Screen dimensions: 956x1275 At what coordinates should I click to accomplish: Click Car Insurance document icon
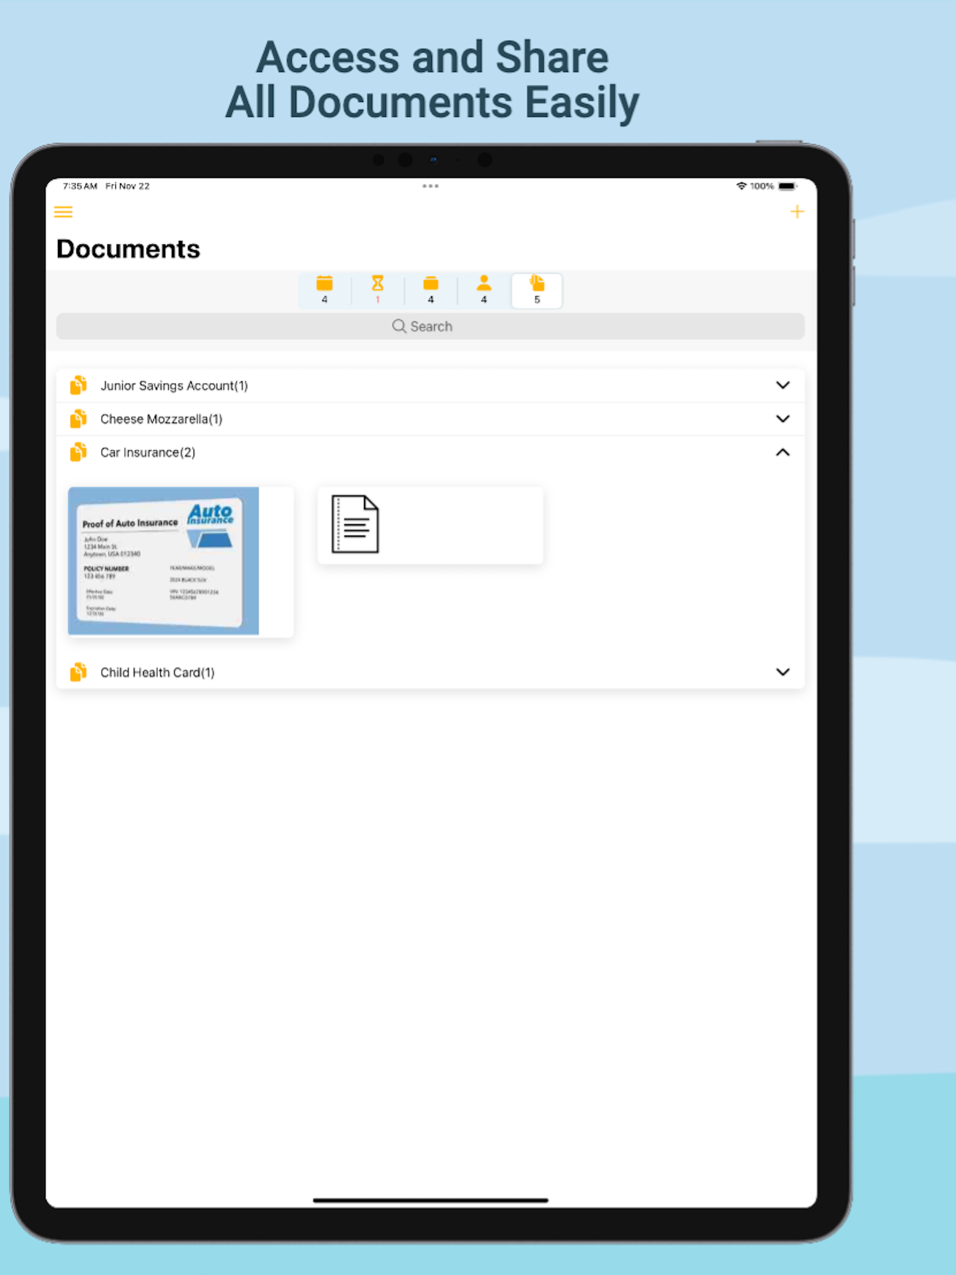pos(78,453)
